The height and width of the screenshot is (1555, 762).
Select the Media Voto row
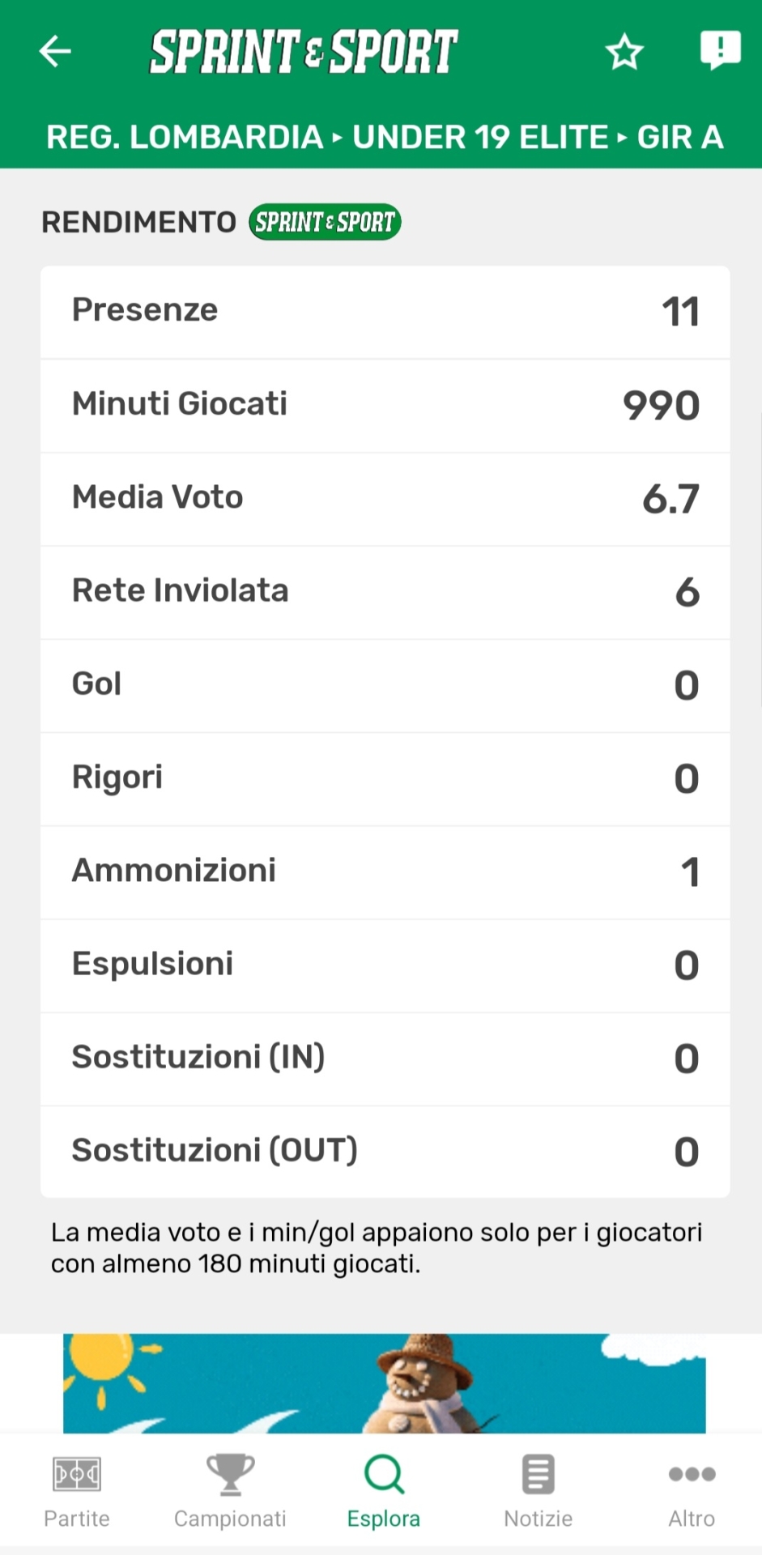[385, 498]
